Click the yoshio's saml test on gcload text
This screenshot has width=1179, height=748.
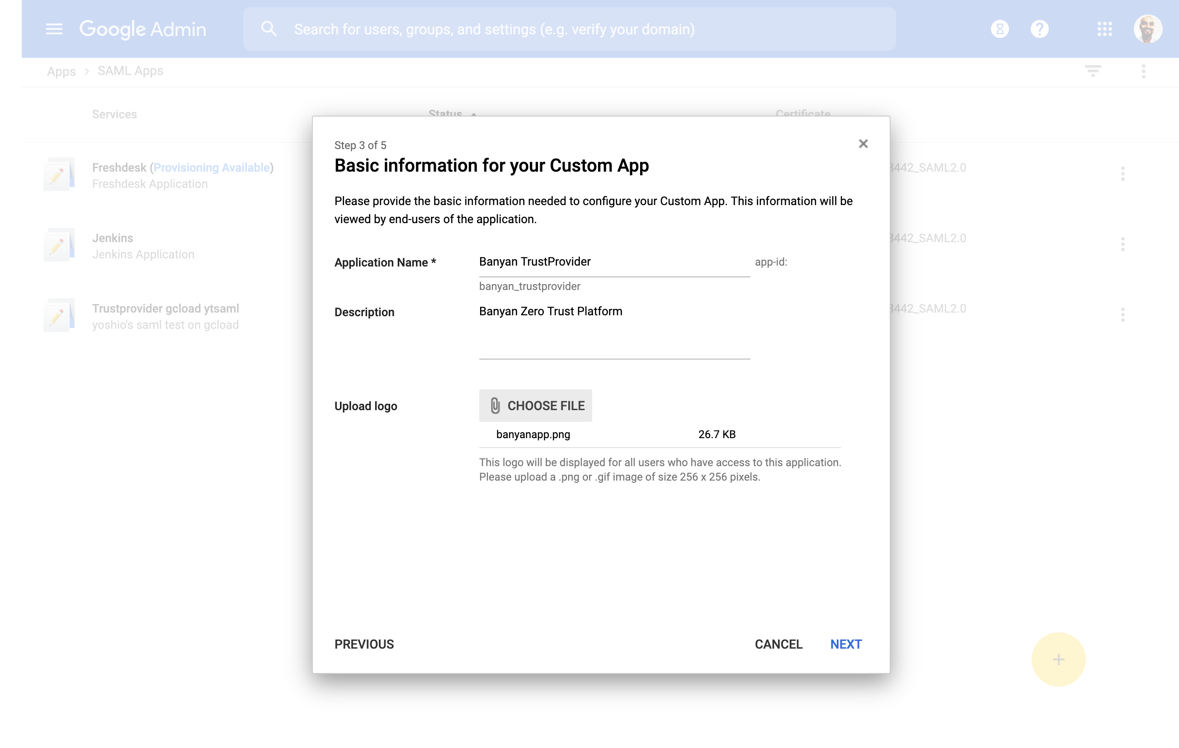click(x=165, y=325)
